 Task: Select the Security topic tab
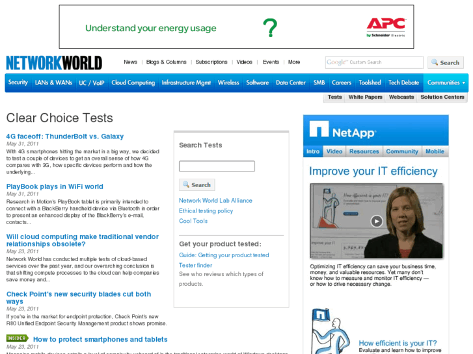pyautogui.click(x=18, y=82)
